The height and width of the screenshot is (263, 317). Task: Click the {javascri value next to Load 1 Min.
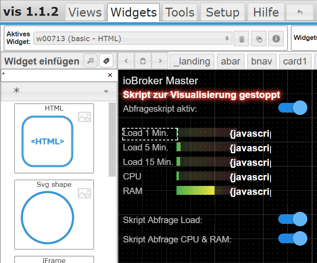[250, 134]
